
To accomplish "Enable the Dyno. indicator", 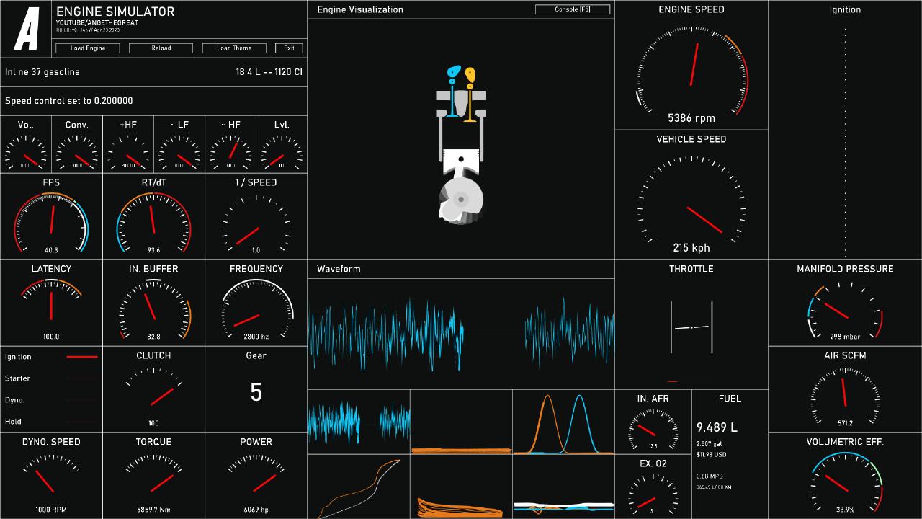I will click(x=81, y=400).
